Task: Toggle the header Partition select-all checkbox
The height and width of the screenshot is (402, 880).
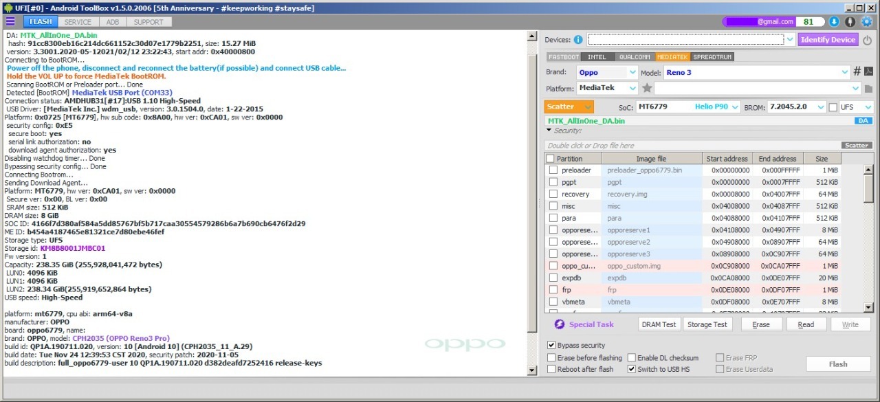Action: click(550, 159)
